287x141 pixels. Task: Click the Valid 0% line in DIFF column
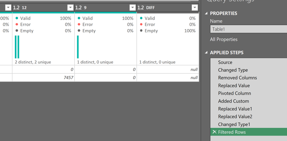pos(168,18)
